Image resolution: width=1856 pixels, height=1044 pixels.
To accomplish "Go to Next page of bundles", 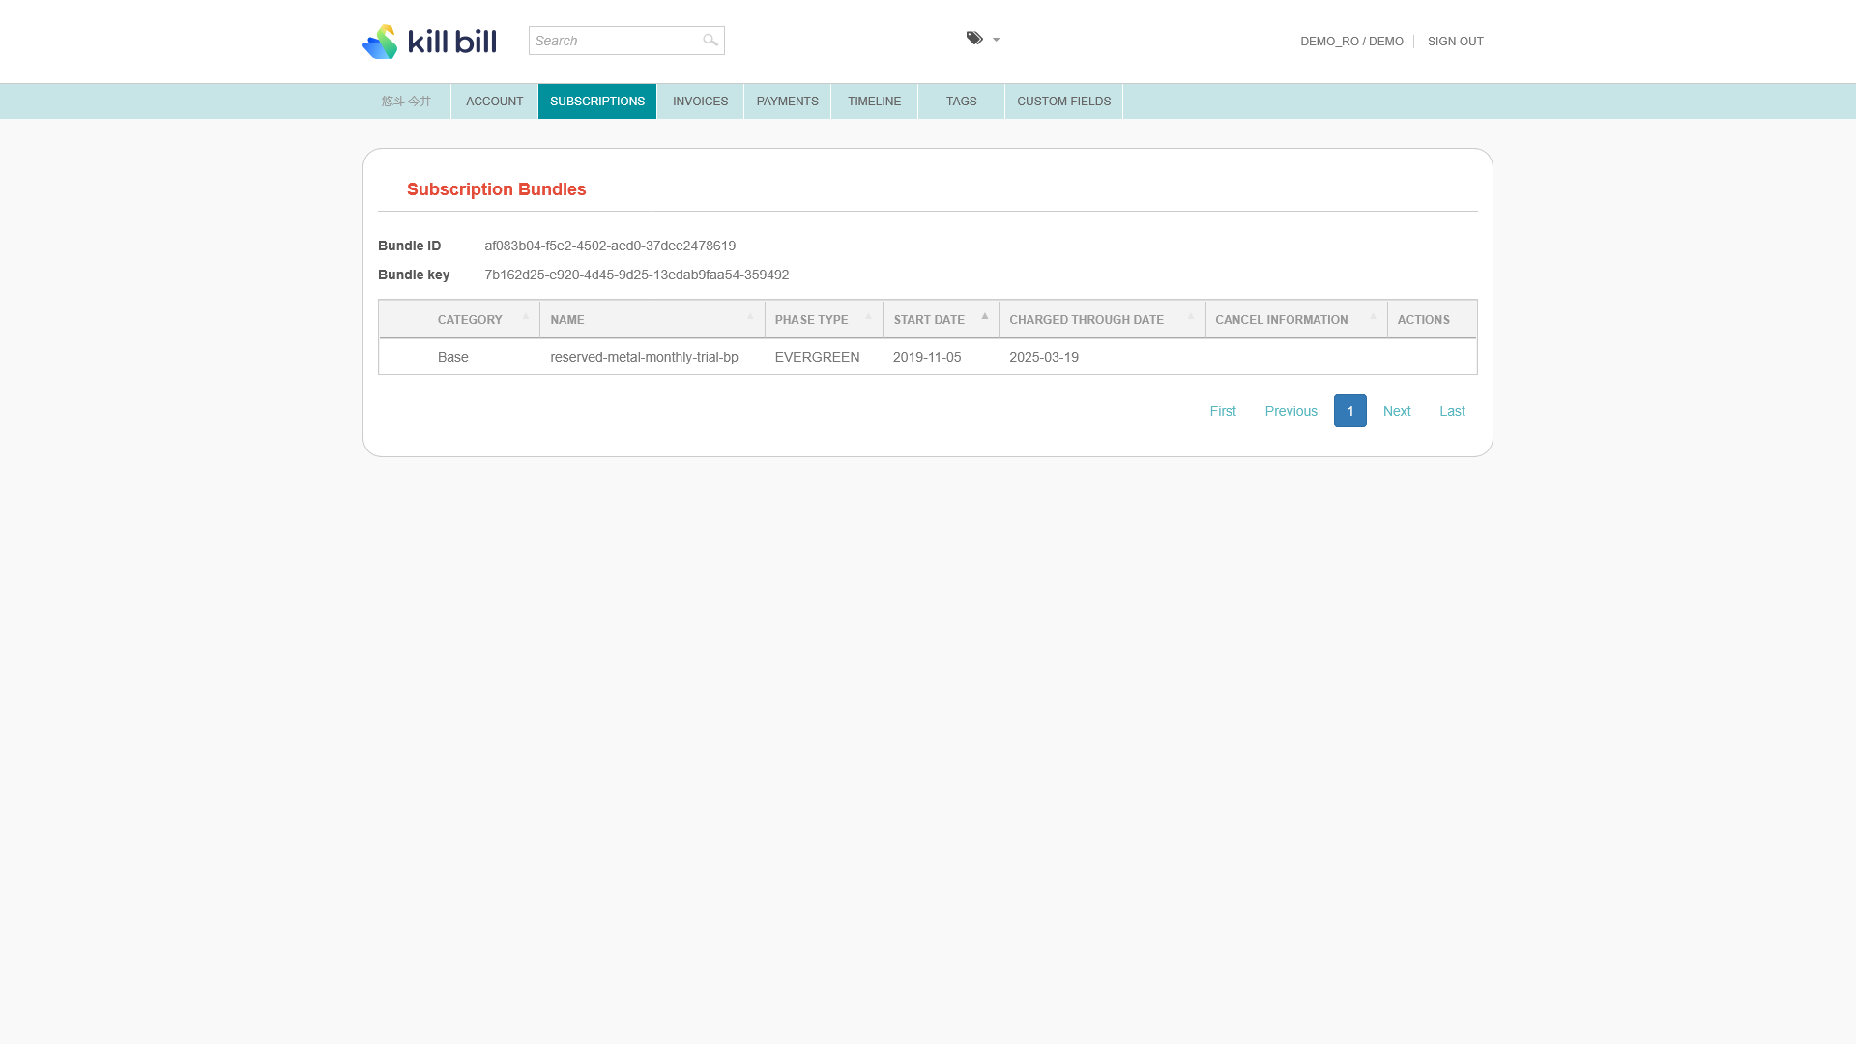I will coord(1396,411).
